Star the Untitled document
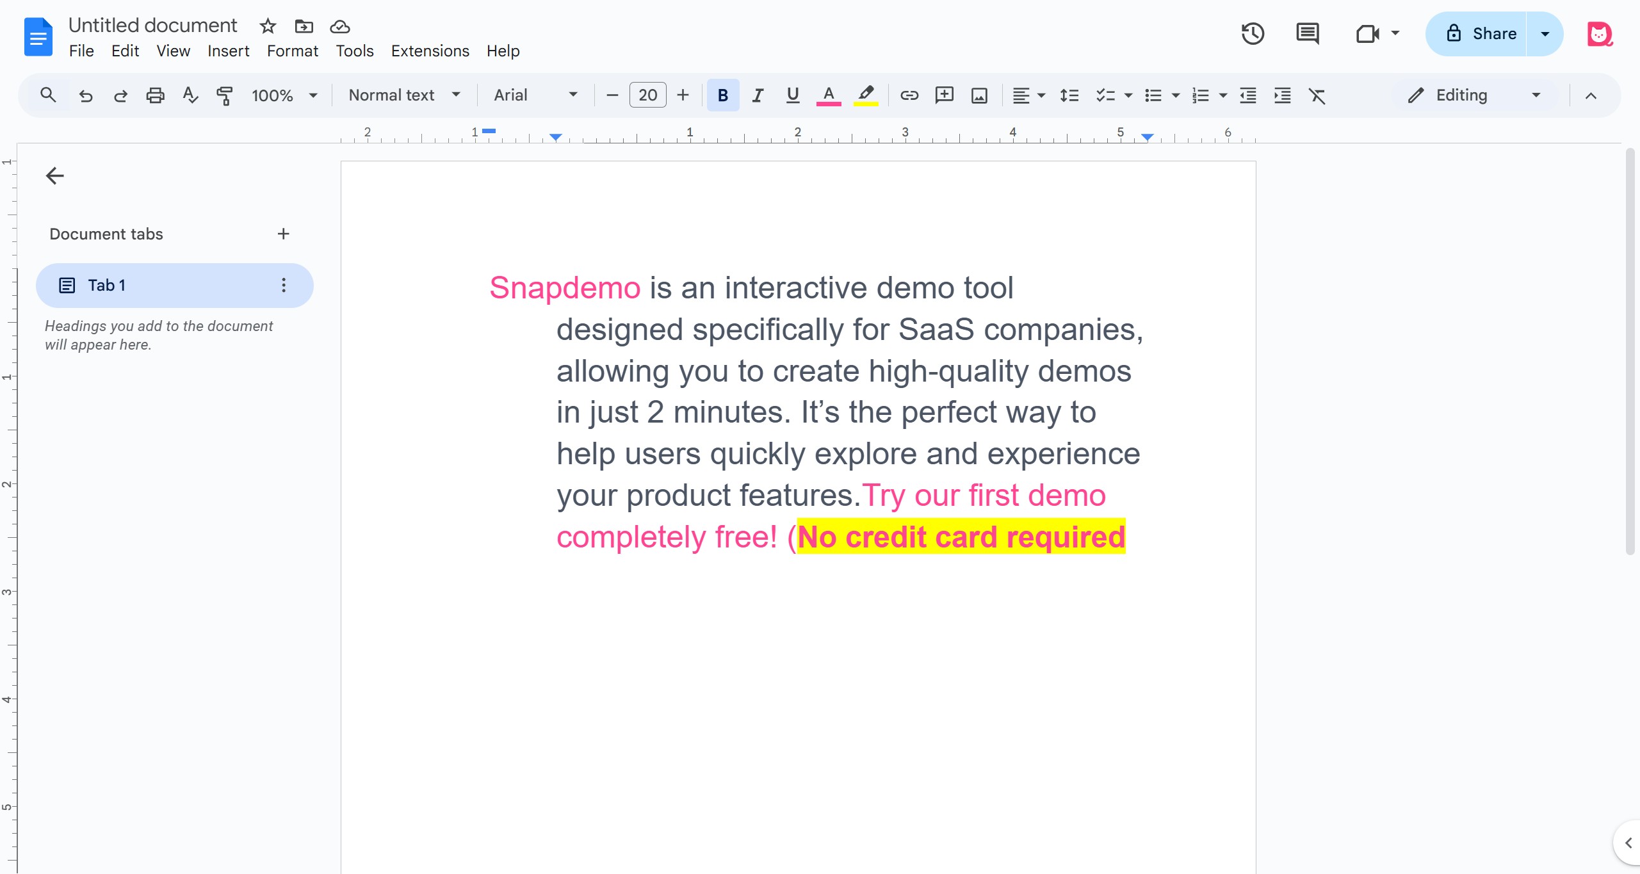This screenshot has width=1640, height=874. pos(268,26)
